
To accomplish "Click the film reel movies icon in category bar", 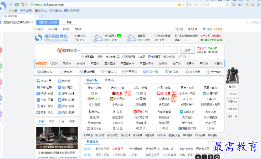I will point(81,72).
